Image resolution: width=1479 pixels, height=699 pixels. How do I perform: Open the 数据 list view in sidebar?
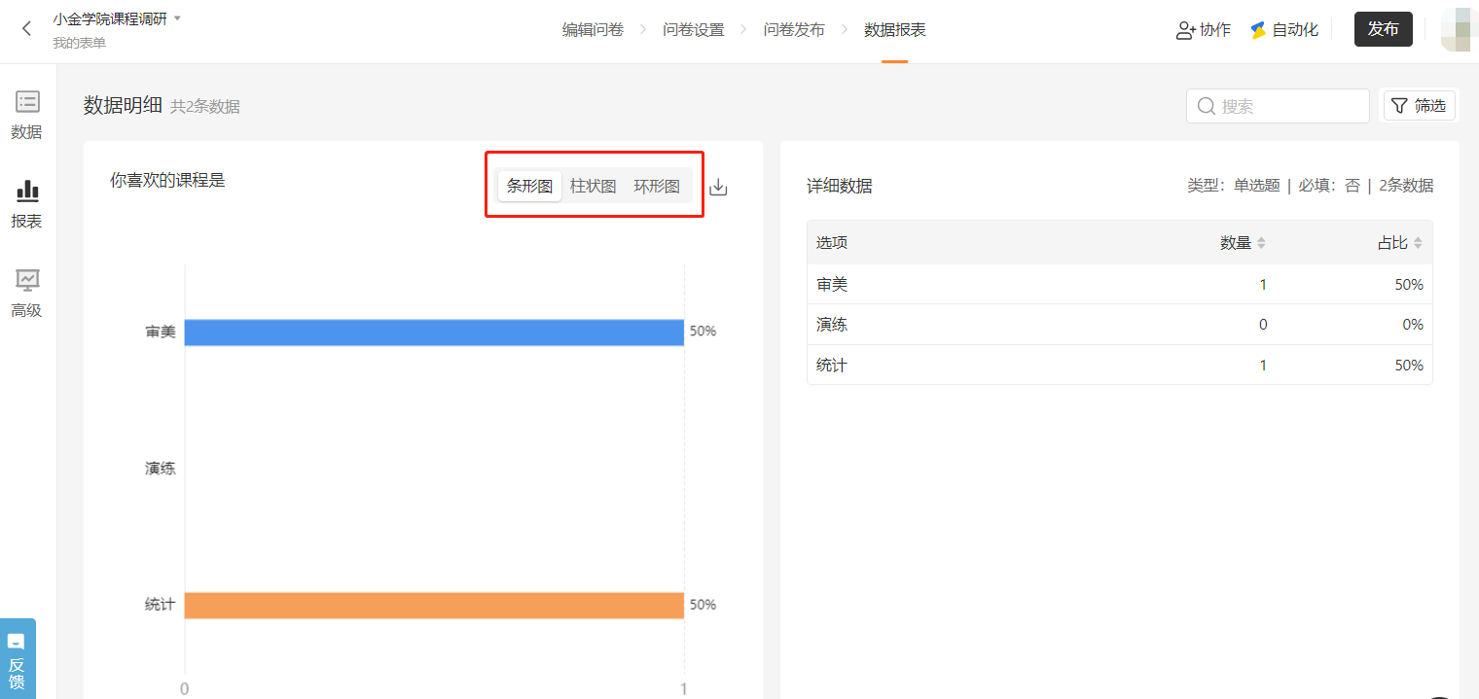point(27,115)
